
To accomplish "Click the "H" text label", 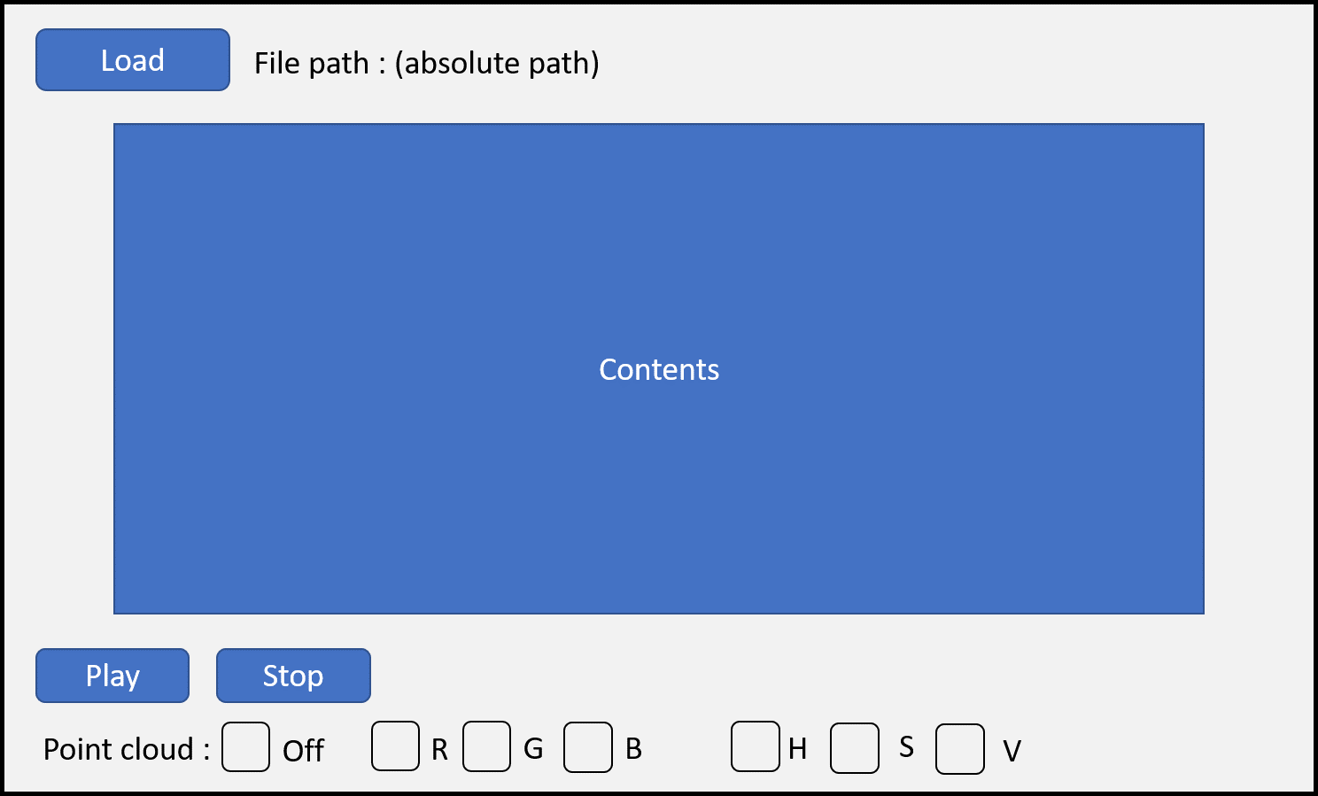I will 797,749.
